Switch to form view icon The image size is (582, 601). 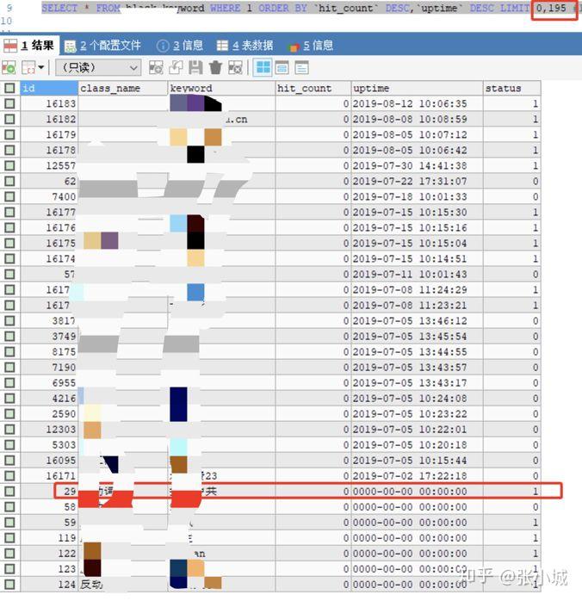tap(282, 68)
